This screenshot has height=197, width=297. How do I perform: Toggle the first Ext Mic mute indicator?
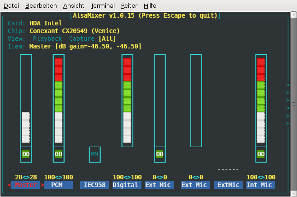160,154
